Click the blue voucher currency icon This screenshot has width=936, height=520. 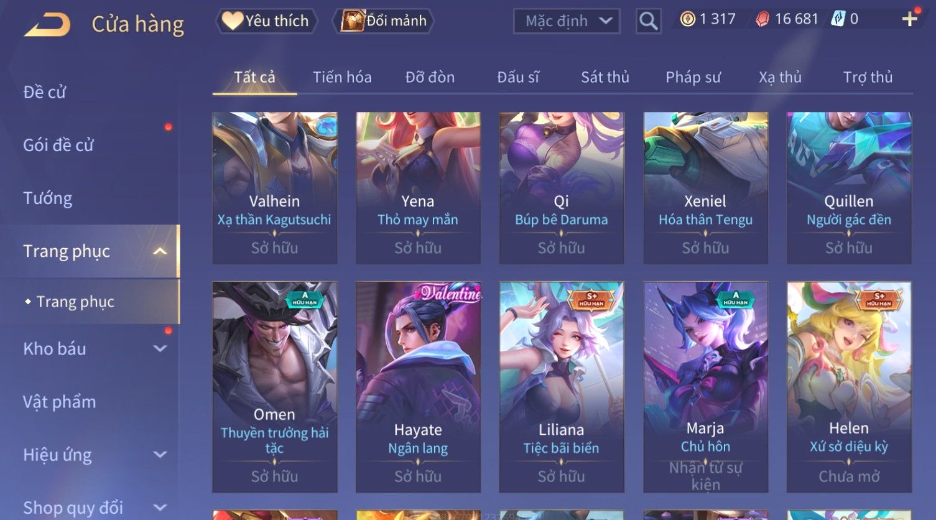[x=838, y=19]
